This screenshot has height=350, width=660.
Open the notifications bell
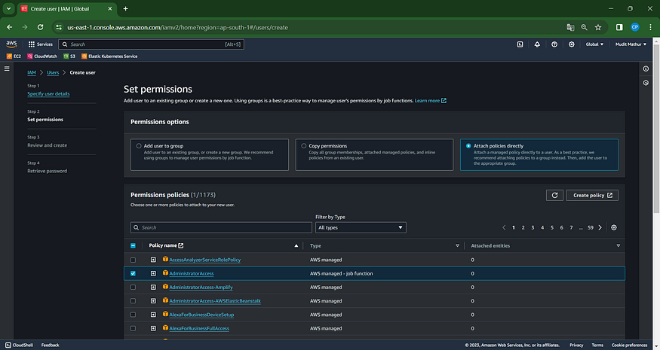tap(537, 44)
